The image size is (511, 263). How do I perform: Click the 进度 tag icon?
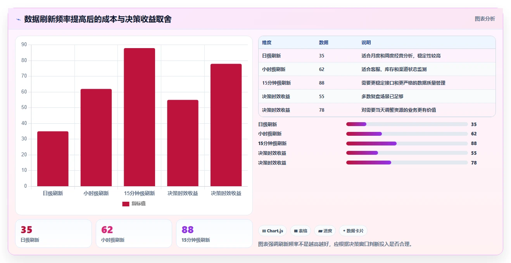(320, 231)
